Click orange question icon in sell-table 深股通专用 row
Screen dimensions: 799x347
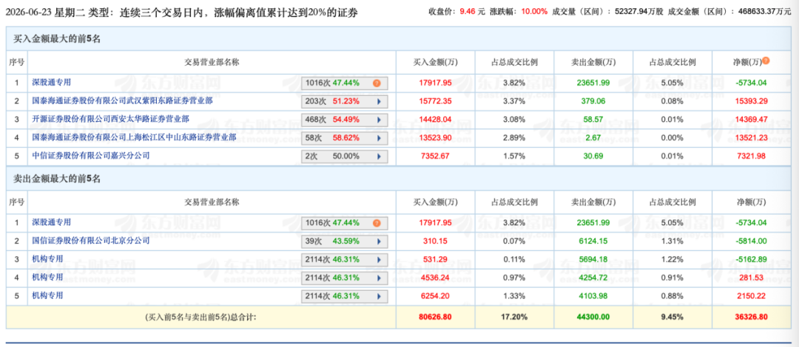[x=377, y=223]
